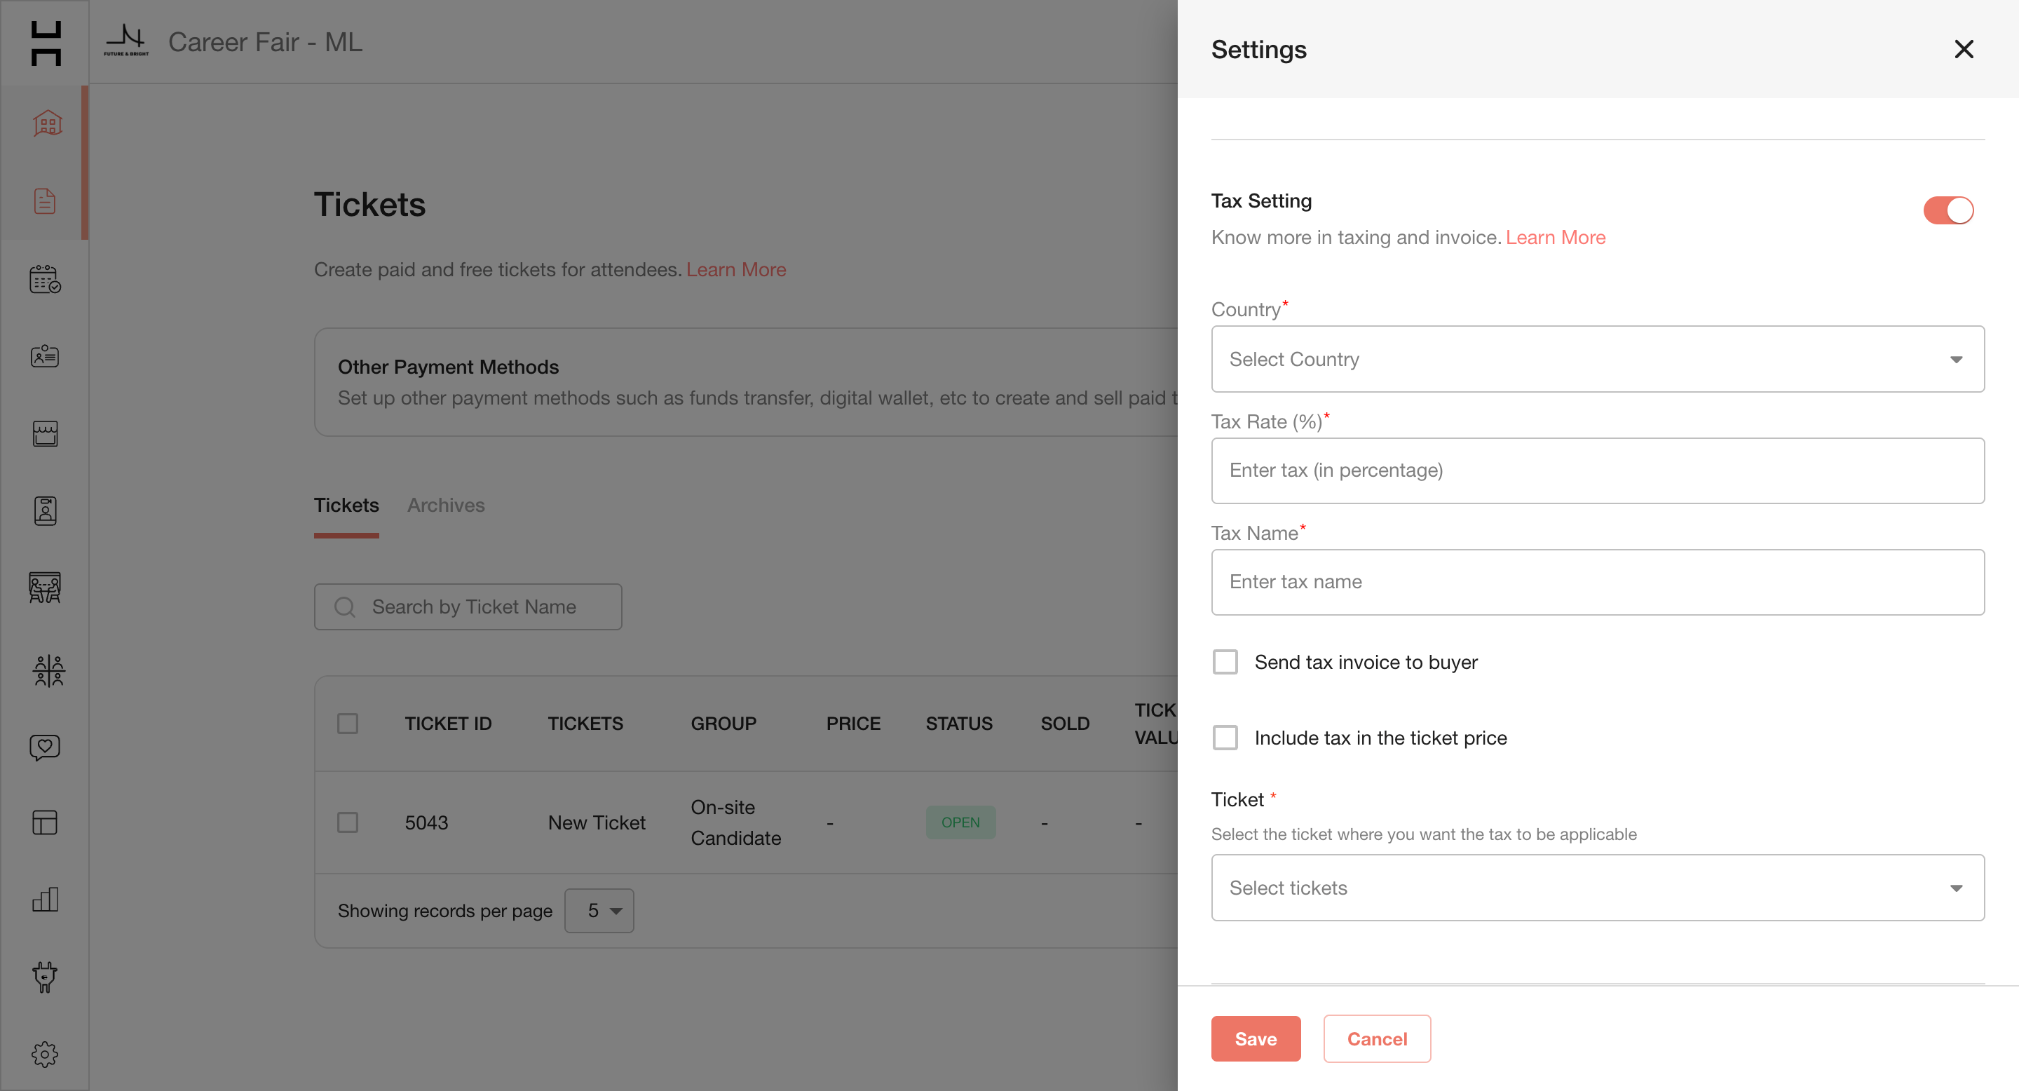Click the SOLD column header
This screenshot has height=1091, width=2019.
tap(1064, 723)
